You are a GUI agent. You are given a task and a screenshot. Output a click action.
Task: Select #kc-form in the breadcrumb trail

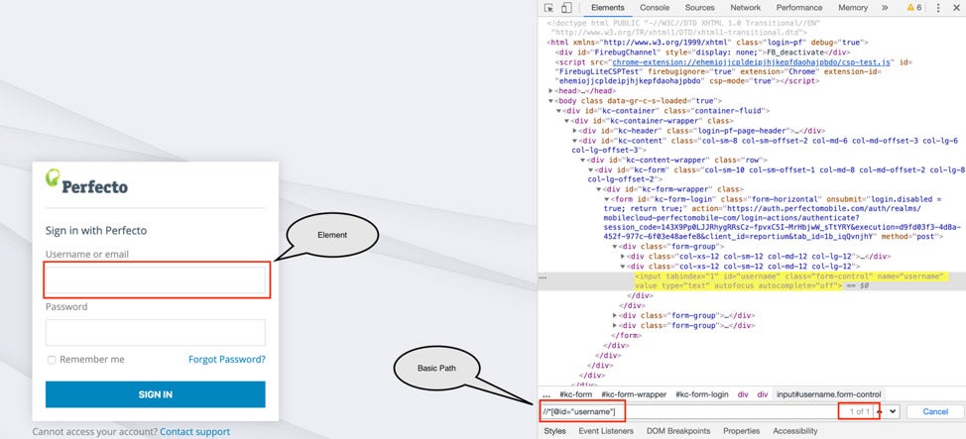click(575, 394)
